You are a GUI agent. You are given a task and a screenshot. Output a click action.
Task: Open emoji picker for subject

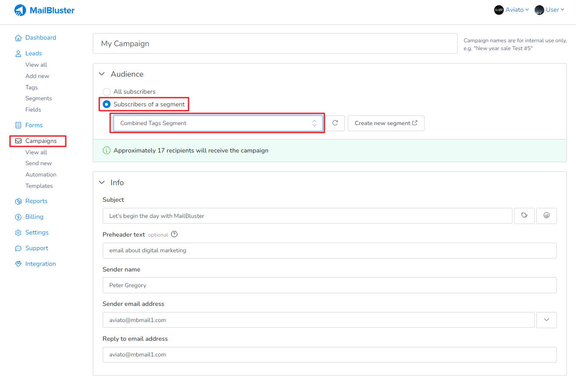point(546,216)
